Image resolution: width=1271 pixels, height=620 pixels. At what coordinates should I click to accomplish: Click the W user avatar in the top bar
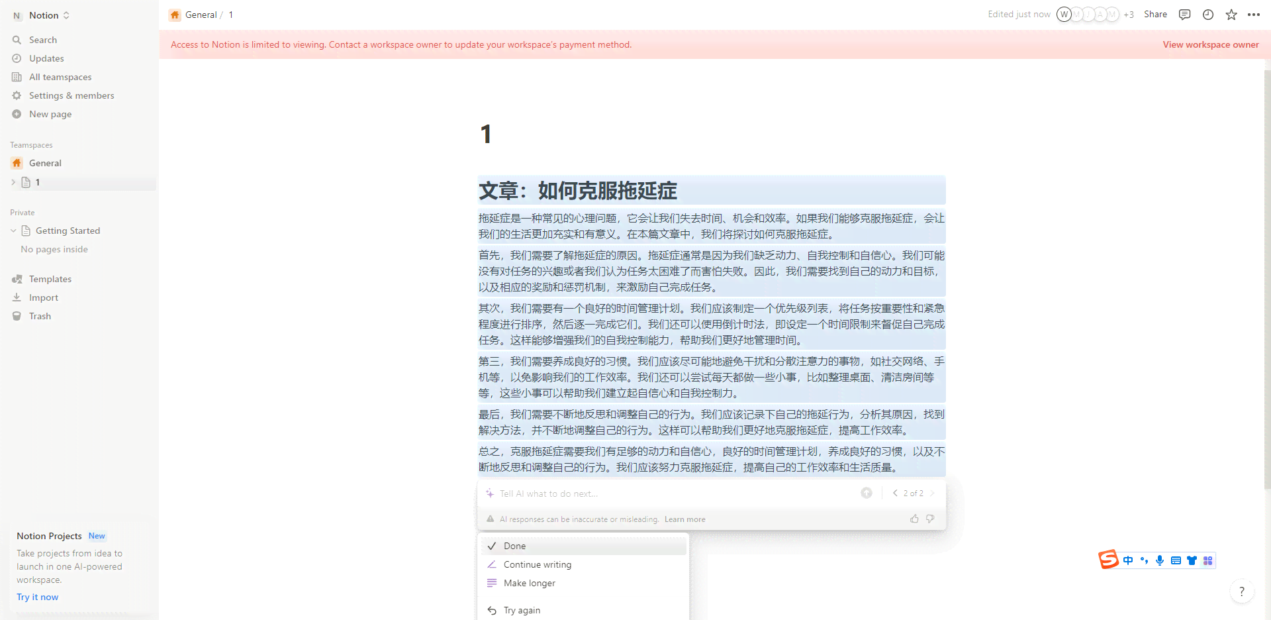tap(1064, 15)
